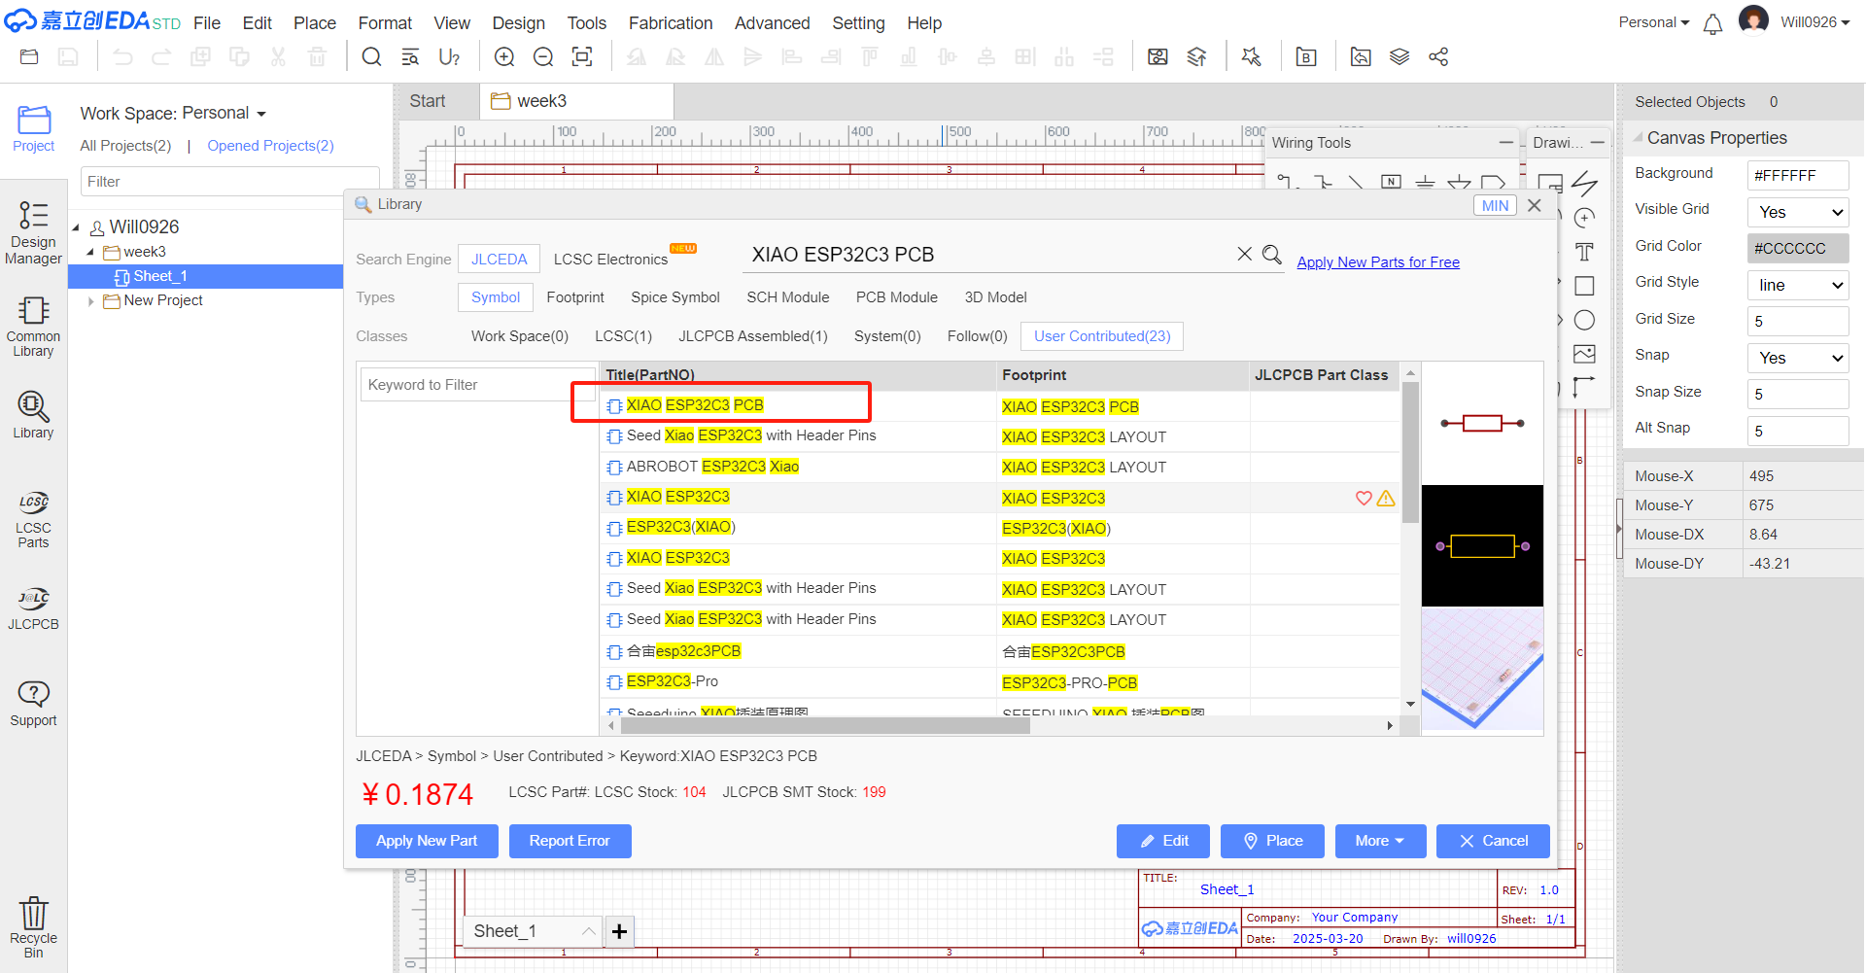Image resolution: width=1866 pixels, height=973 pixels.
Task: Switch types filter to Footprint
Action: click(574, 297)
